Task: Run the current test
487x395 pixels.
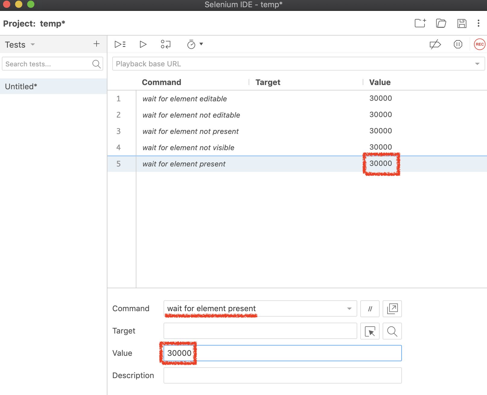Action: click(143, 44)
